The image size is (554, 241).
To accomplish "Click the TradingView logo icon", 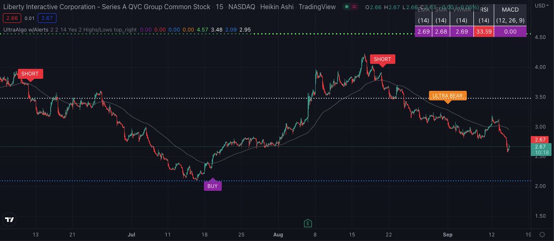I will click(9, 220).
